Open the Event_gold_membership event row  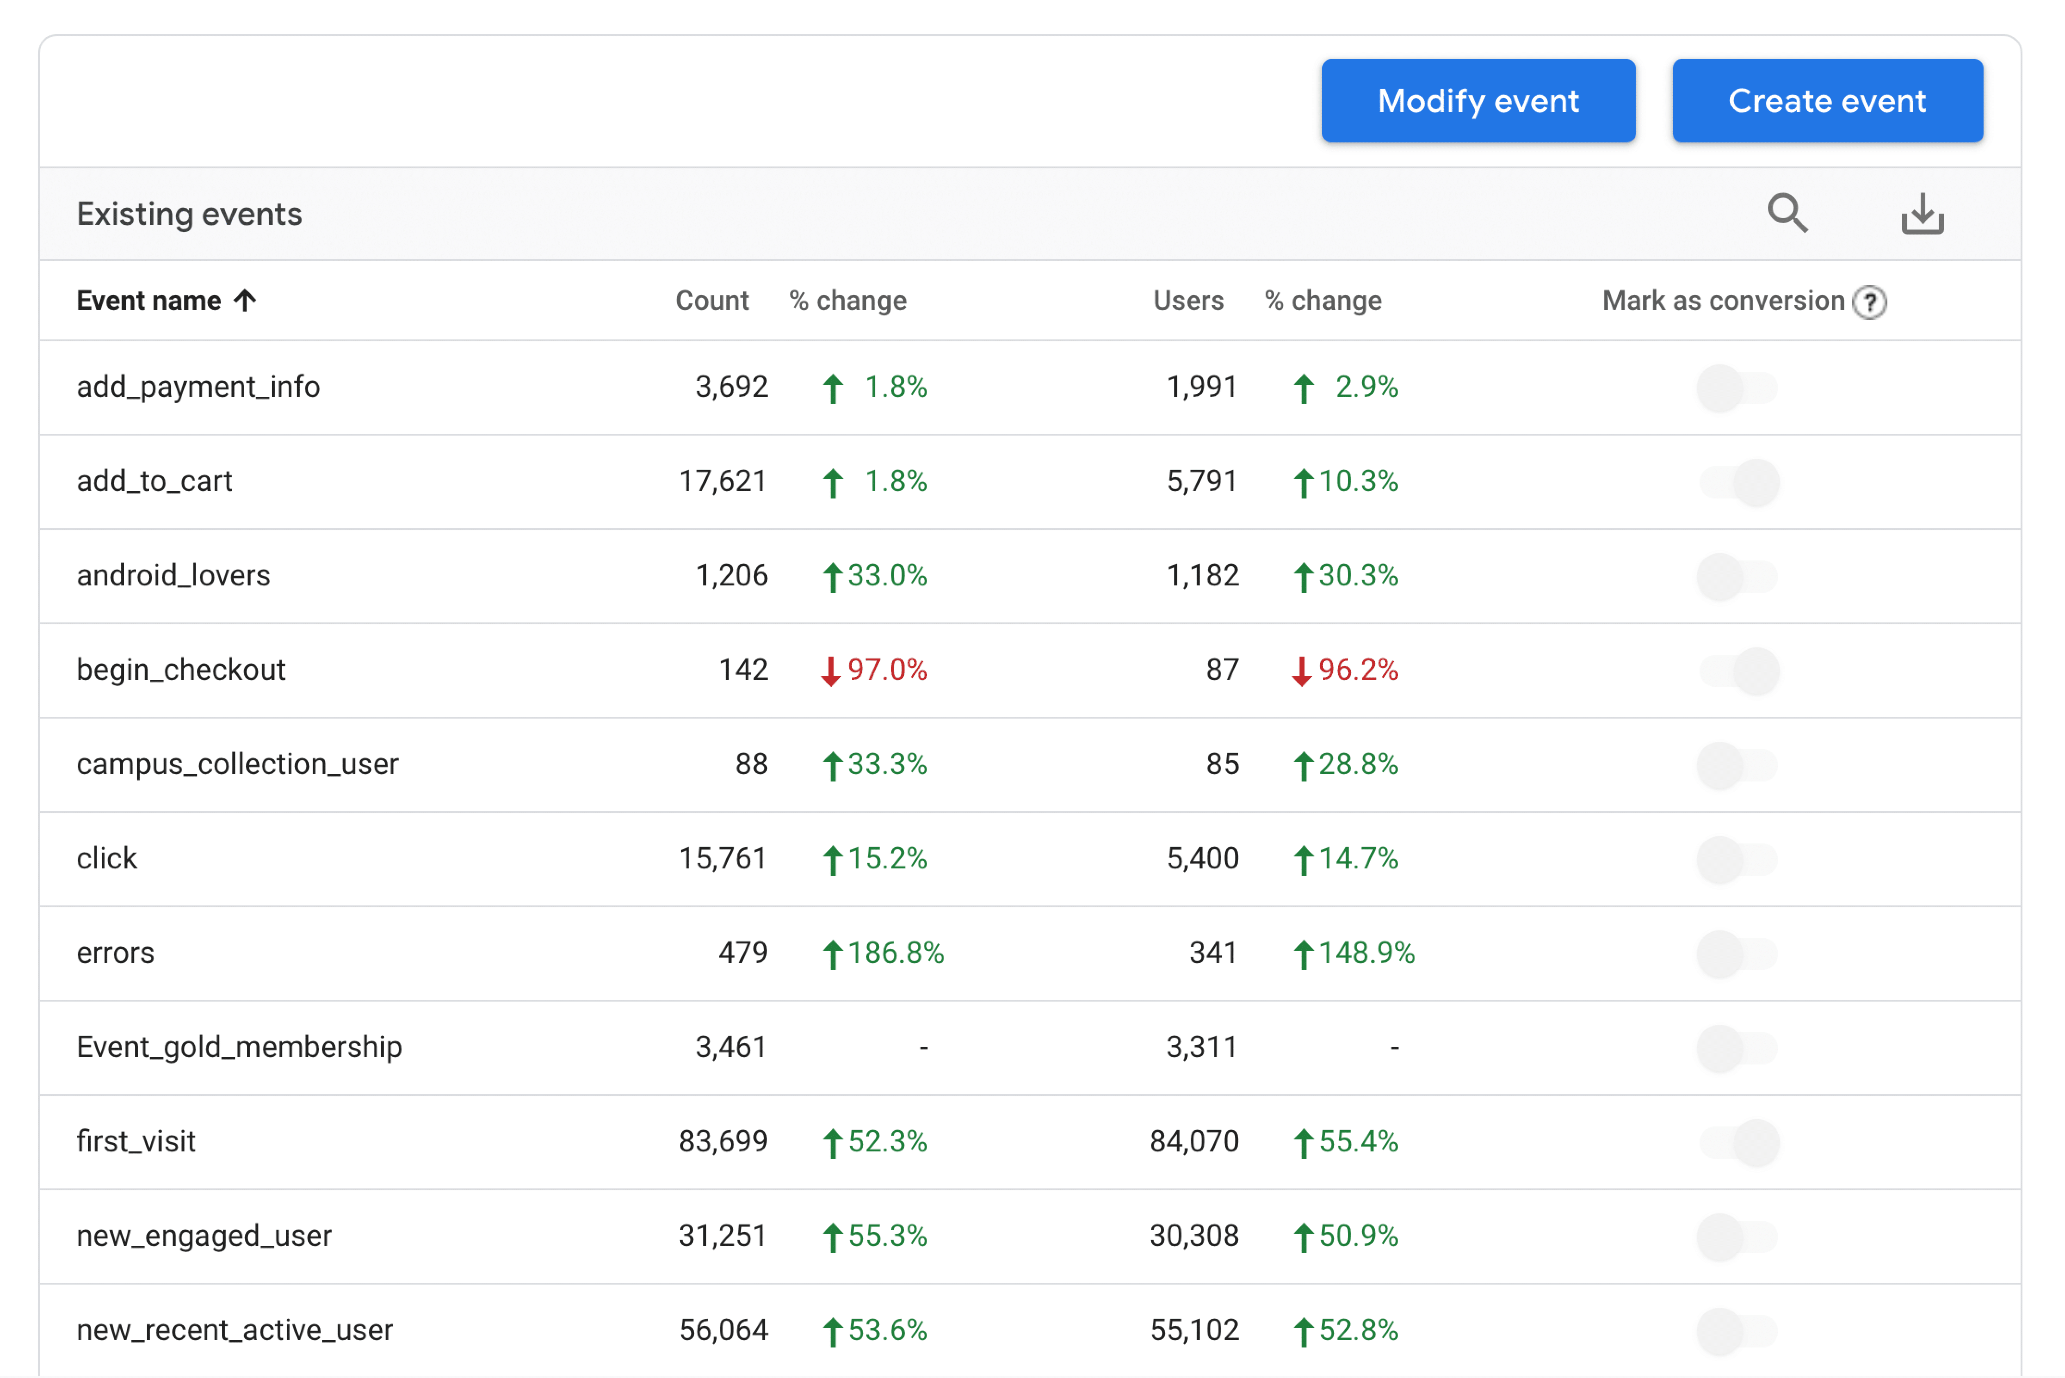[x=239, y=1047]
